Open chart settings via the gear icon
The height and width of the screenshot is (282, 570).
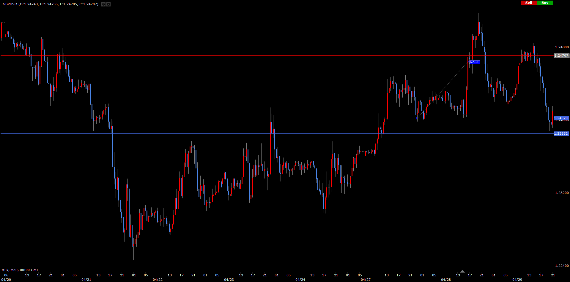pyautogui.click(x=108, y=4)
